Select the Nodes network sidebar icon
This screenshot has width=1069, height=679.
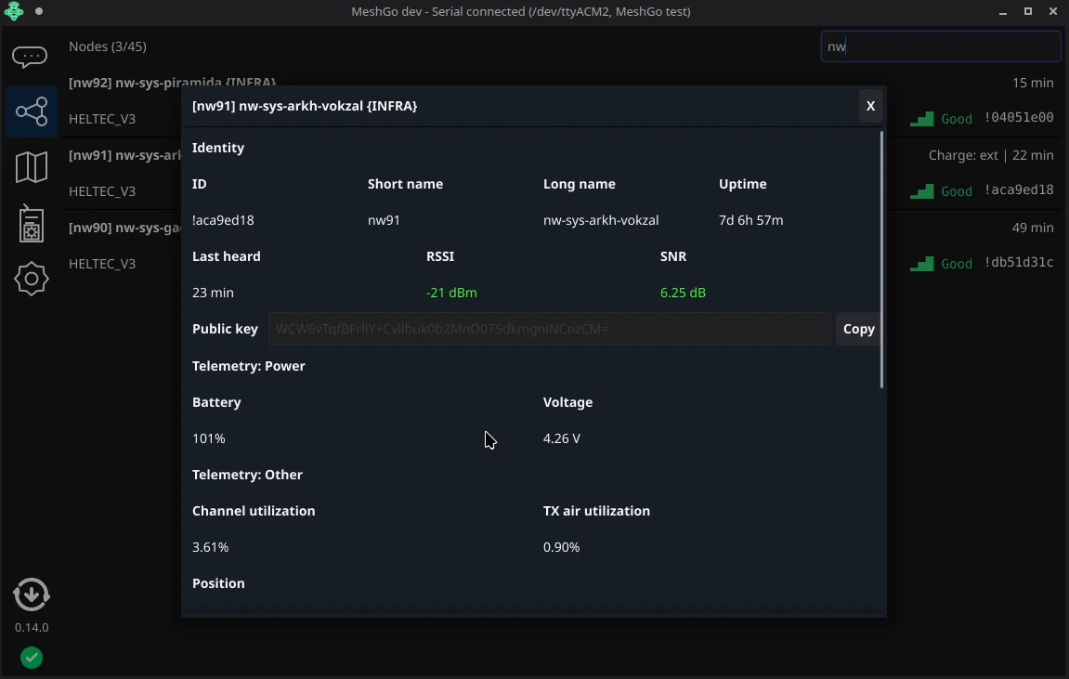[32, 111]
